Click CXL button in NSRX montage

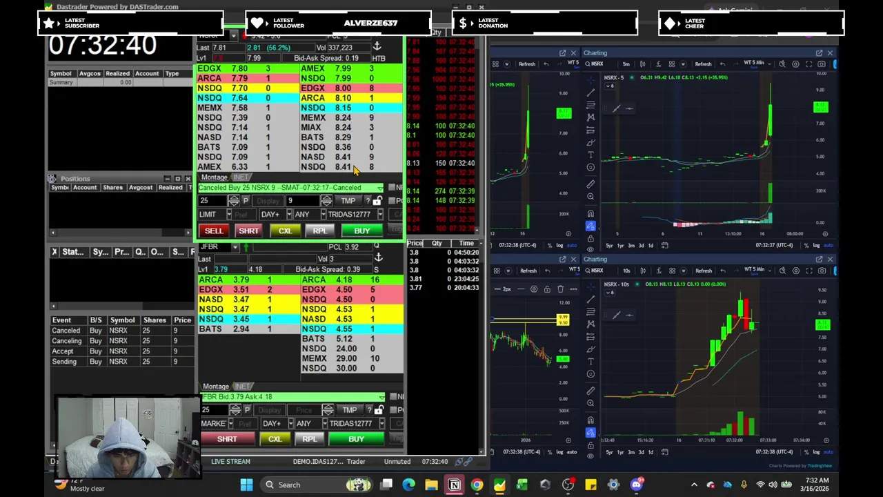pyautogui.click(x=285, y=231)
